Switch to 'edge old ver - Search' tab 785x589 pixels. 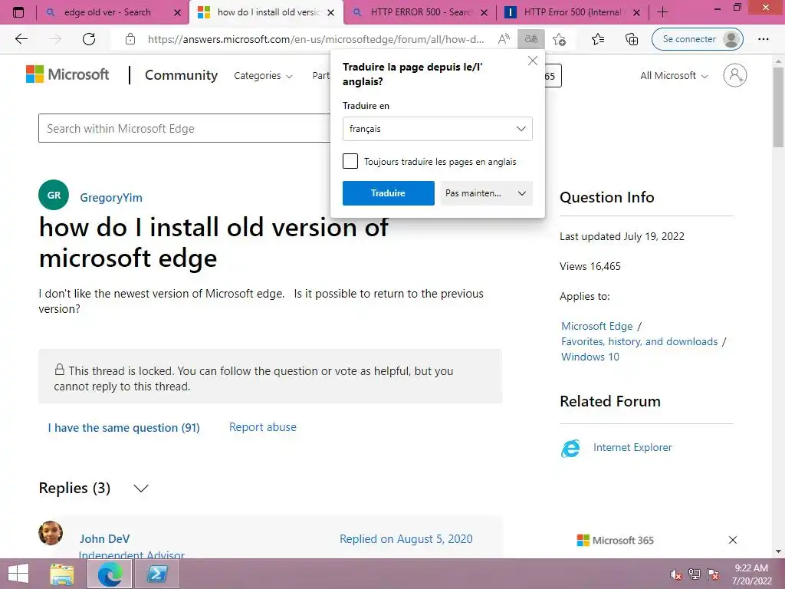tap(107, 12)
